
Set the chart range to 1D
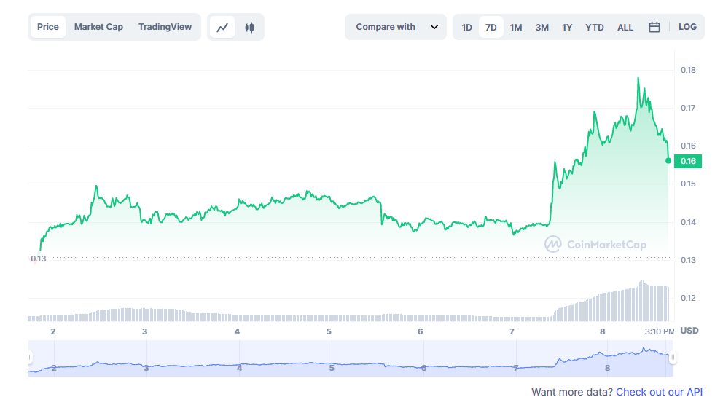(466, 27)
